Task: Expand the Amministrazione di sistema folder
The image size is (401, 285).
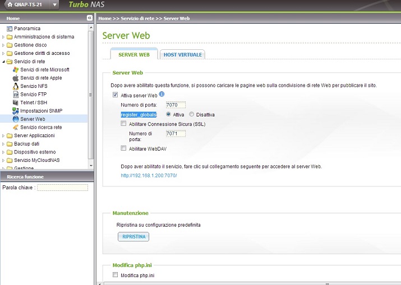Action: [3, 37]
